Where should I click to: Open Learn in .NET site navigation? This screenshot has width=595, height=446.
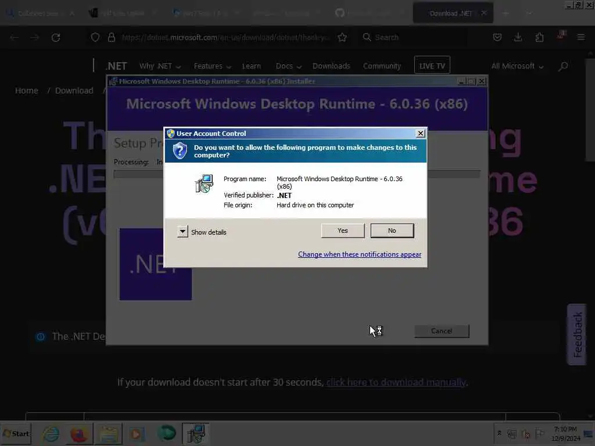click(251, 66)
